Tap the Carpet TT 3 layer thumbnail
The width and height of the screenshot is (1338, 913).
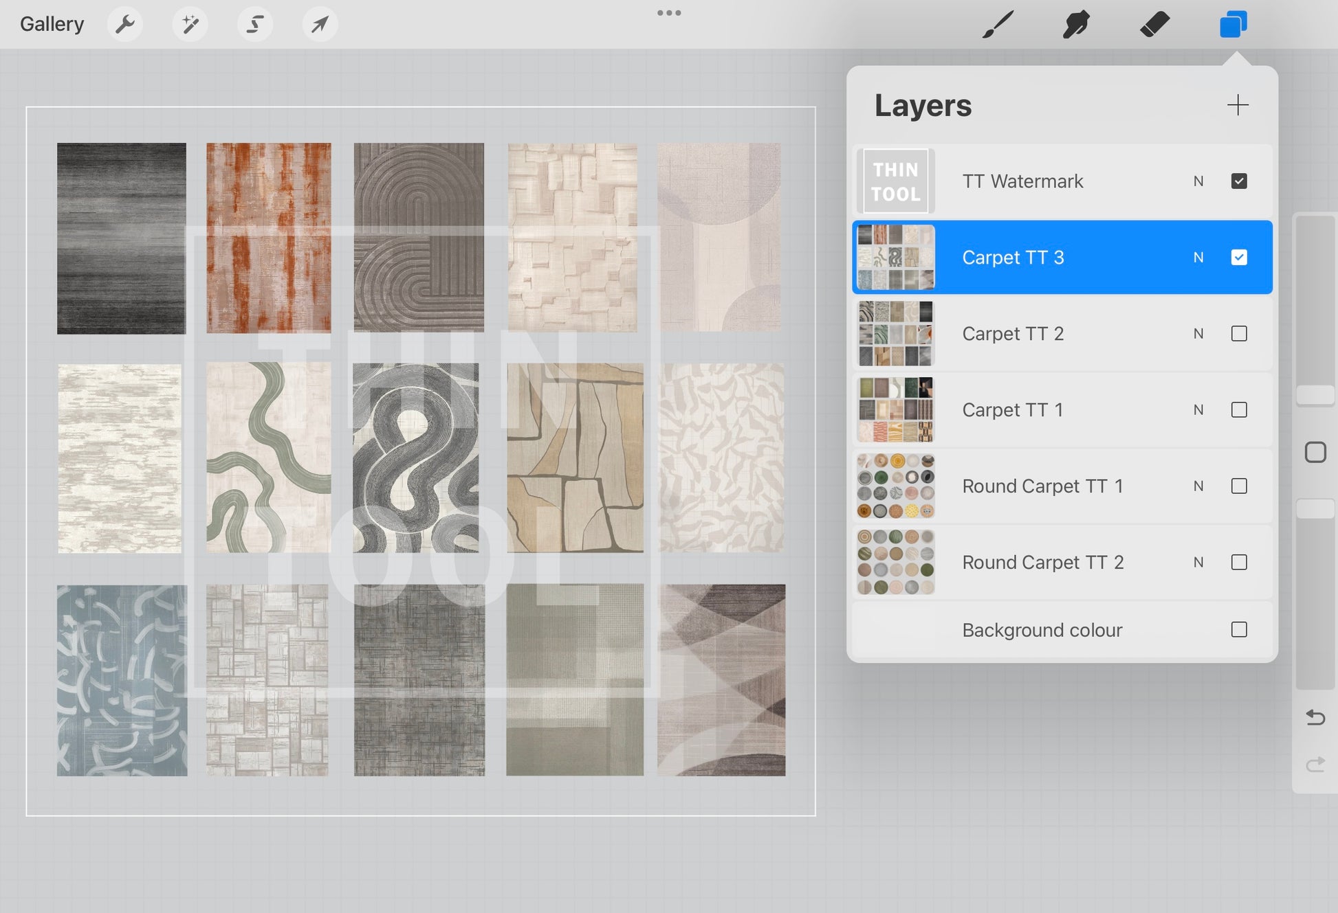pyautogui.click(x=896, y=258)
